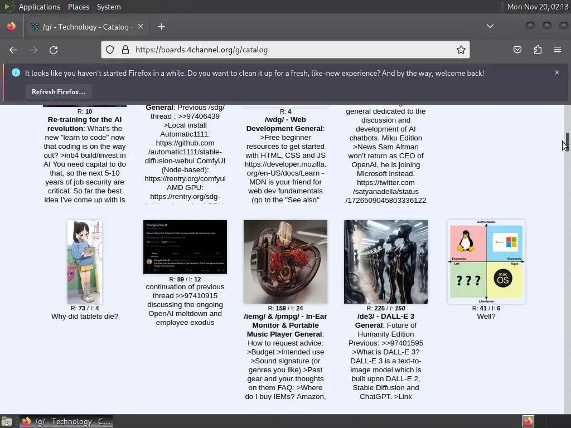
Task: Reload the page with the refresh icon
Action: point(54,50)
